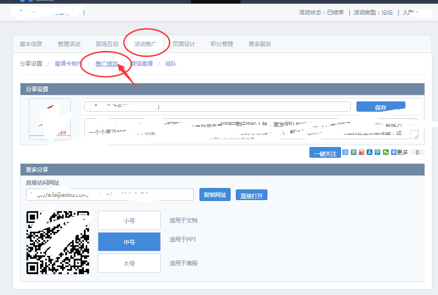Share to Tencent Weibo icon
This screenshot has height=295, width=438.
click(377, 152)
